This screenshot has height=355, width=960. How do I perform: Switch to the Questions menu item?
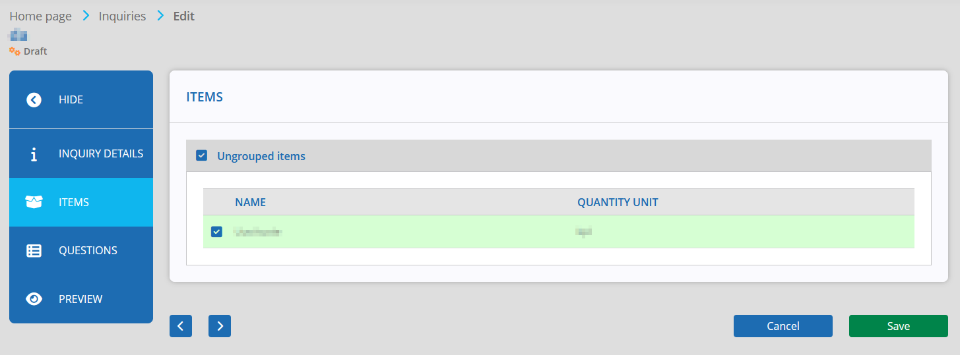(81, 250)
